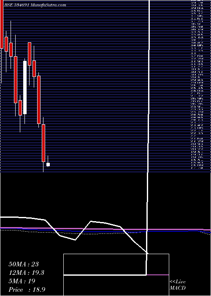The width and height of the screenshot is (211, 296).
Task: Click the small white candlestick at chart bottom
Action: 48,164
